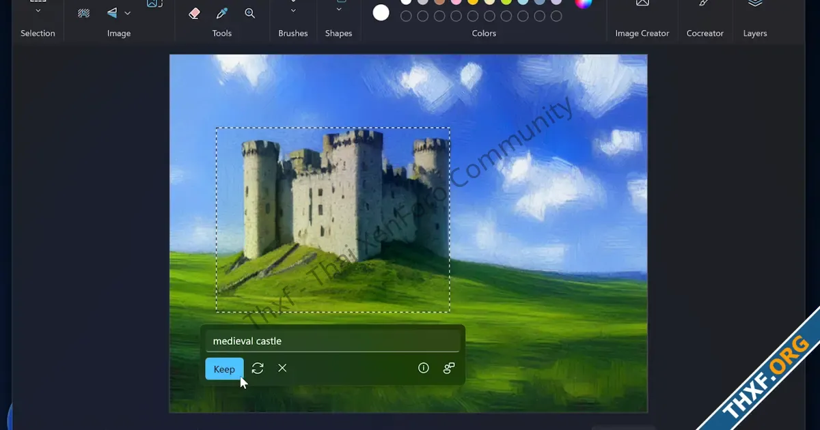Pick the light blue color swatch
This screenshot has width=820, height=430.
[523, 1]
